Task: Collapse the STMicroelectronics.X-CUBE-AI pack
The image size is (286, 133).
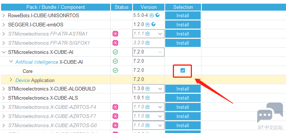Action: [x=4, y=52]
